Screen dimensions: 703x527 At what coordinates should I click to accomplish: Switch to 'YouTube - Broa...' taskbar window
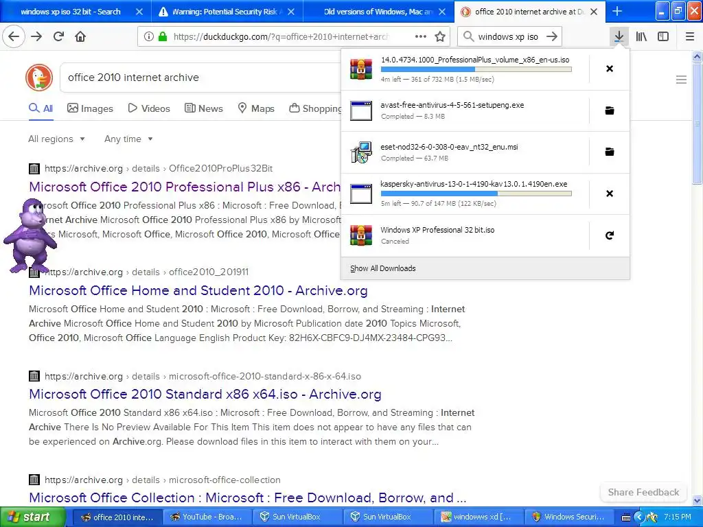tap(207, 517)
